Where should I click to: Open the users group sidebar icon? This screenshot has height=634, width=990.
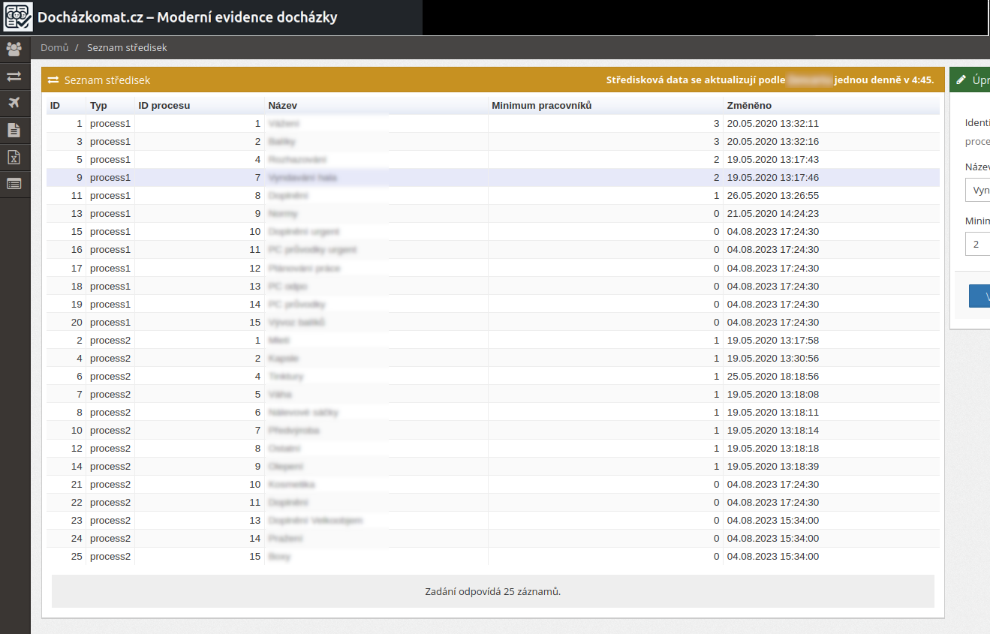[14, 50]
